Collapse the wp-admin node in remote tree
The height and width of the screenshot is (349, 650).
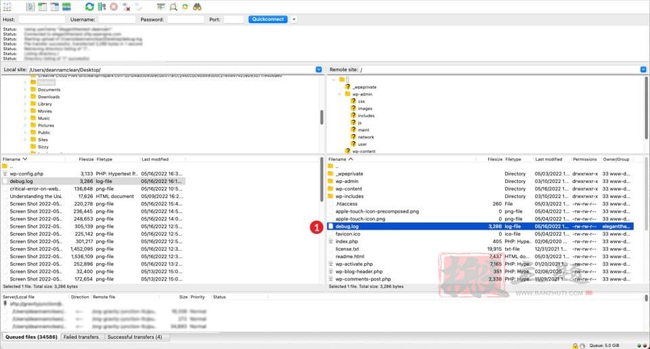[x=339, y=94]
